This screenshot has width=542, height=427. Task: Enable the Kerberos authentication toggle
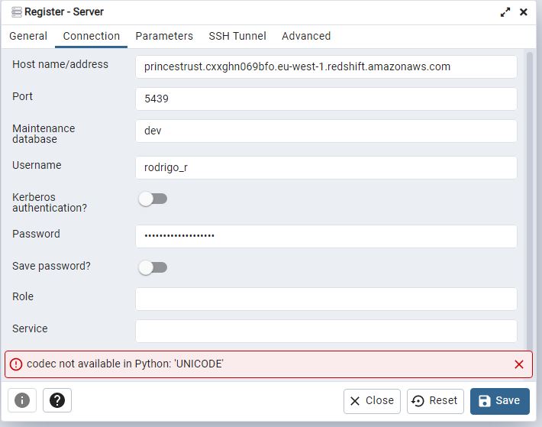[x=152, y=199]
